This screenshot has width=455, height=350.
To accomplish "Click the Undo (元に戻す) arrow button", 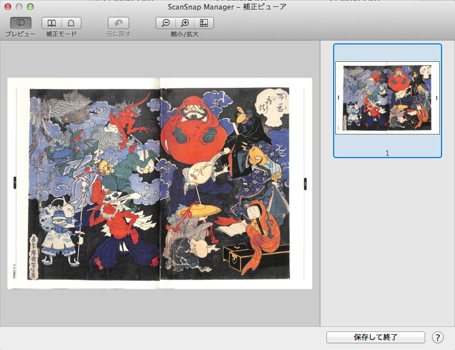I will [119, 23].
